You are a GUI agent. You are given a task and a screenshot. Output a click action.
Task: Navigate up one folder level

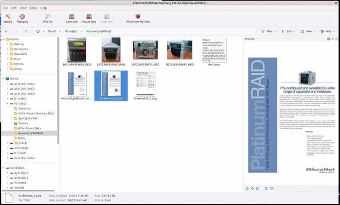tap(26, 31)
